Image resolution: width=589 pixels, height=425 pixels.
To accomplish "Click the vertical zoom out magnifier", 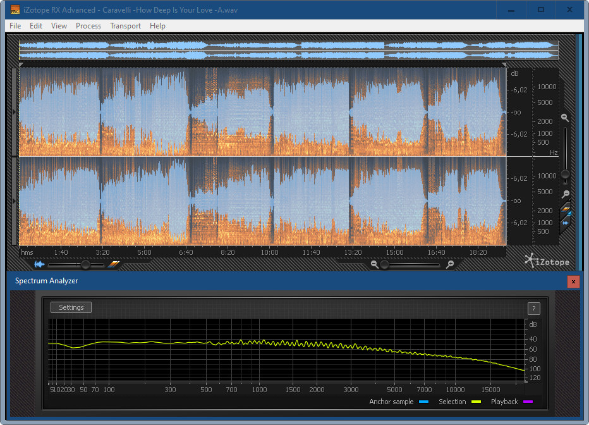I will 566,194.
